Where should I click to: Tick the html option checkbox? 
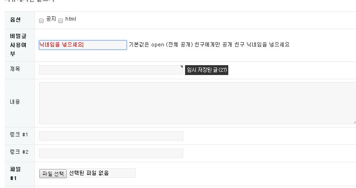pos(61,21)
